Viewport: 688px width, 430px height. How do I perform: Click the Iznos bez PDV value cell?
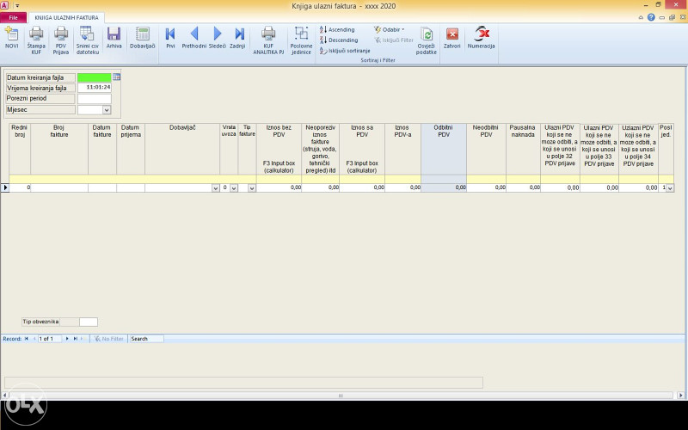coord(279,187)
